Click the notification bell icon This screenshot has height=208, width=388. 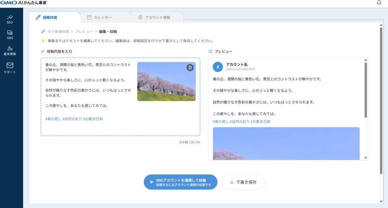click(x=379, y=3)
